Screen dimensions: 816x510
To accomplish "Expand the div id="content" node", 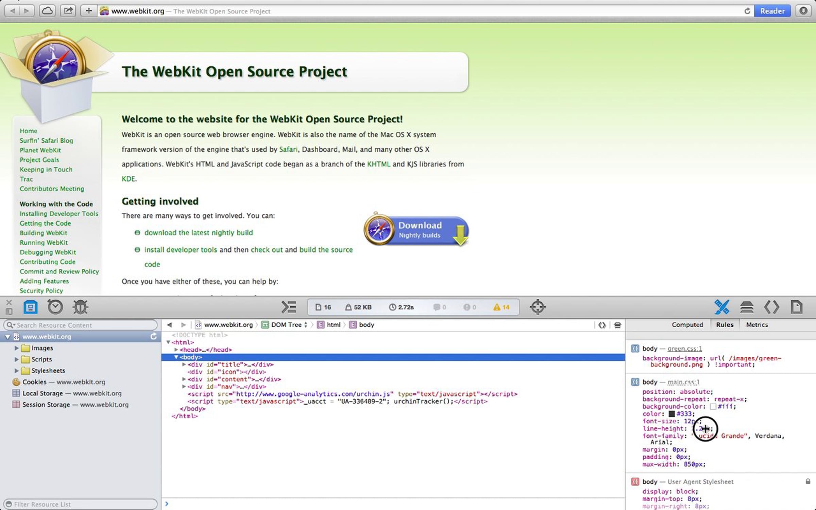I will tap(184, 379).
